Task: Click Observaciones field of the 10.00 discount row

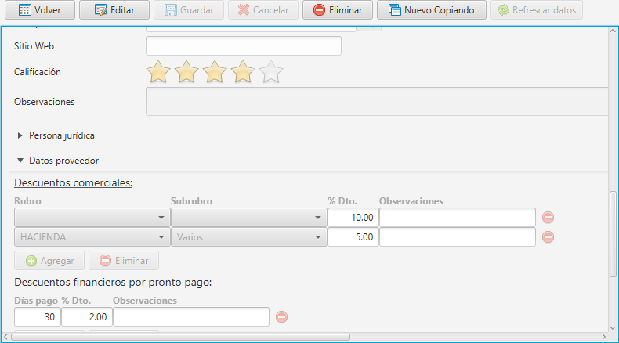Action: pyautogui.click(x=458, y=218)
